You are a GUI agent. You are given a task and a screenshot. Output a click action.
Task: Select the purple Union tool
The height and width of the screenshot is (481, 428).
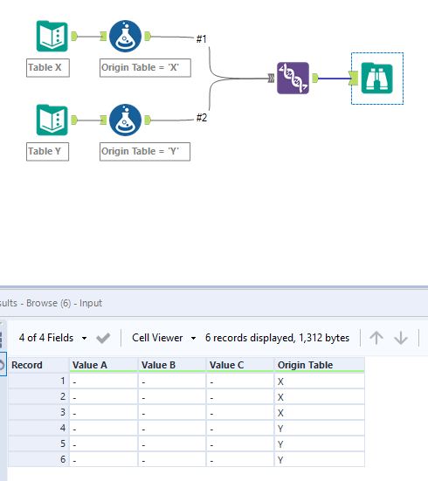coord(293,79)
